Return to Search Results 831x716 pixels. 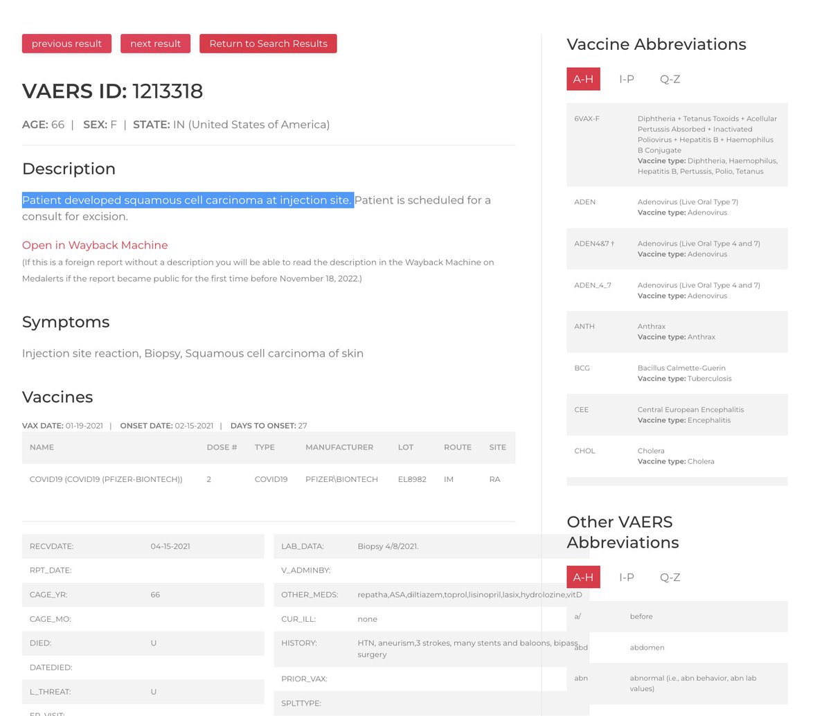pyautogui.click(x=268, y=44)
